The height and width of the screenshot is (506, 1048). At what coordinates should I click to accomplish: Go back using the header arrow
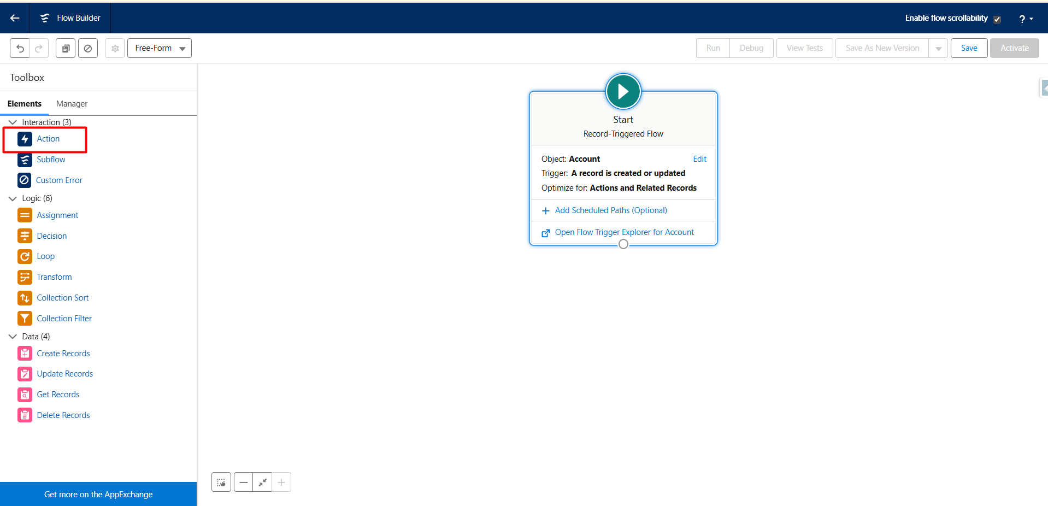[15, 18]
